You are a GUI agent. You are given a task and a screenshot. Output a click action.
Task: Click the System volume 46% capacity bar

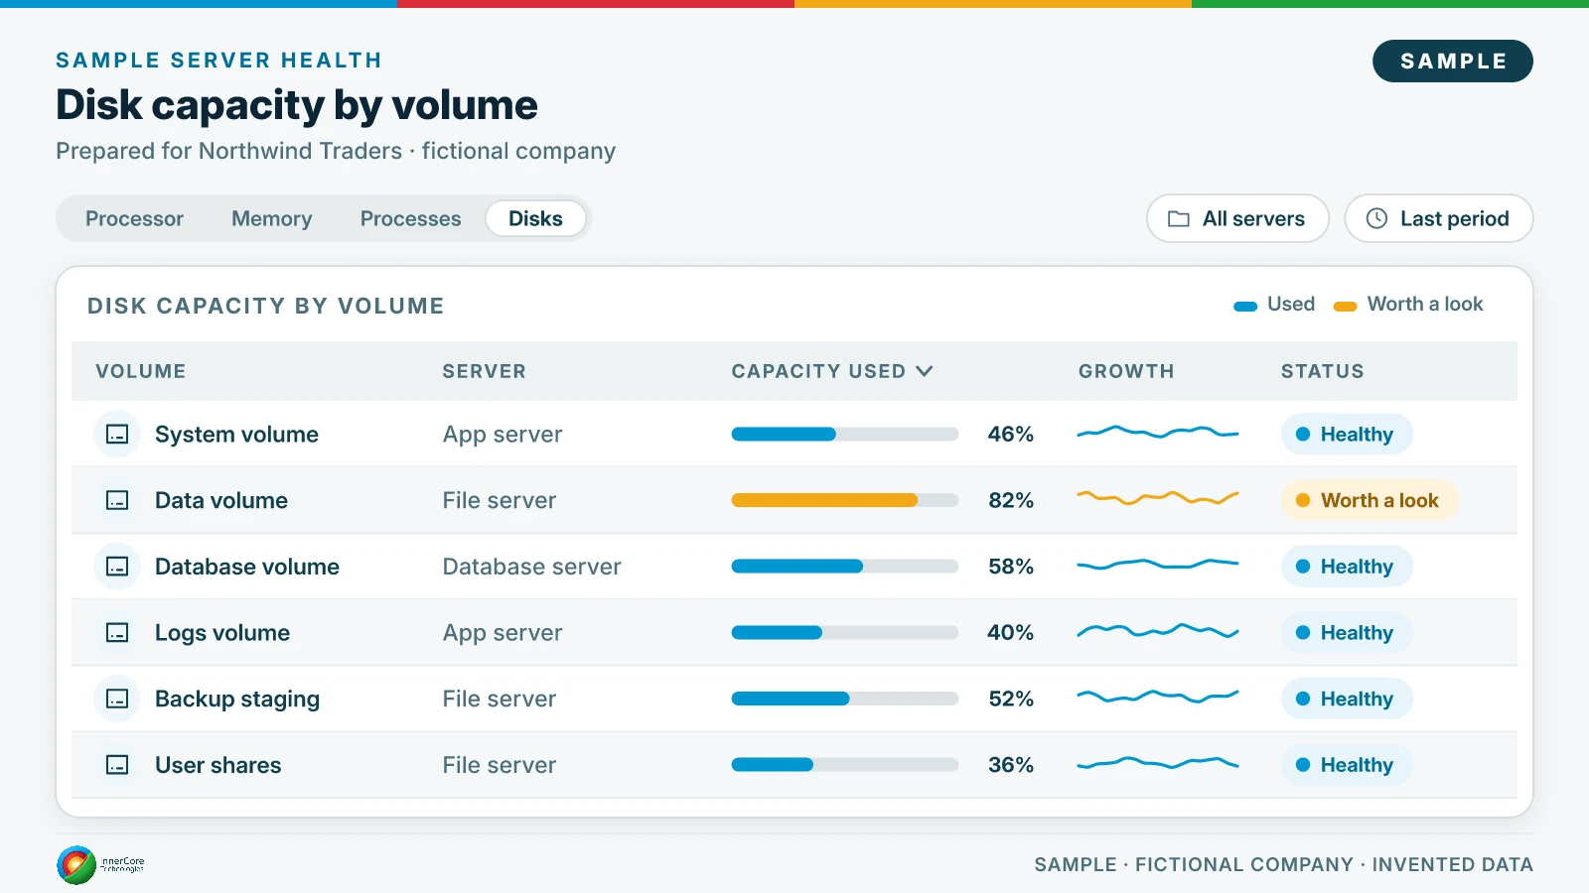click(x=845, y=435)
